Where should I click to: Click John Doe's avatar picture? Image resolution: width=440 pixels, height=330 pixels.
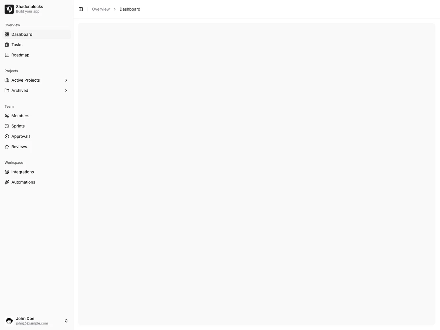pyautogui.click(x=9, y=320)
